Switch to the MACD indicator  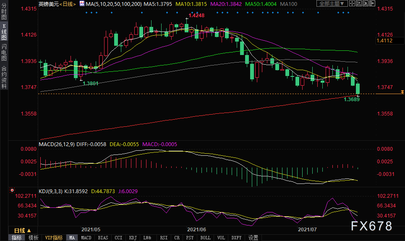pyautogui.click(x=86, y=238)
